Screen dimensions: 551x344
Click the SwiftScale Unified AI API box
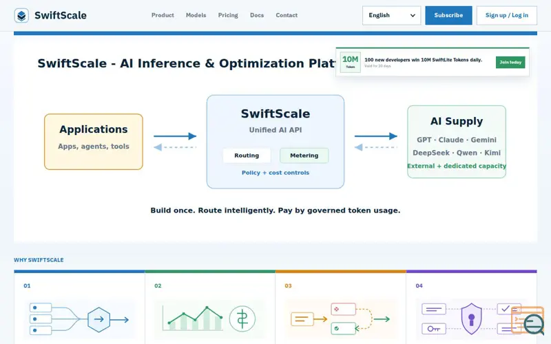pyautogui.click(x=275, y=142)
